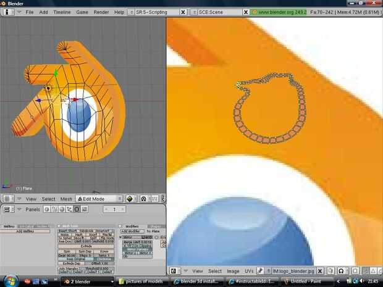Unlink the SCE:Scene datablock with X
The height and width of the screenshot is (287, 383).
click(246, 12)
